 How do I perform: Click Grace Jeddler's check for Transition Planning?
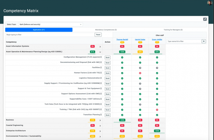point(157,115)
